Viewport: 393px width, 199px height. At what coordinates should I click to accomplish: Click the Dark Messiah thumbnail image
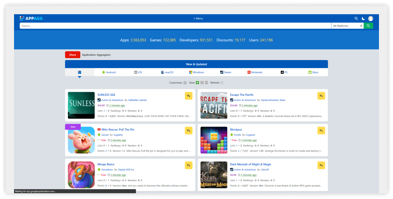point(214,175)
